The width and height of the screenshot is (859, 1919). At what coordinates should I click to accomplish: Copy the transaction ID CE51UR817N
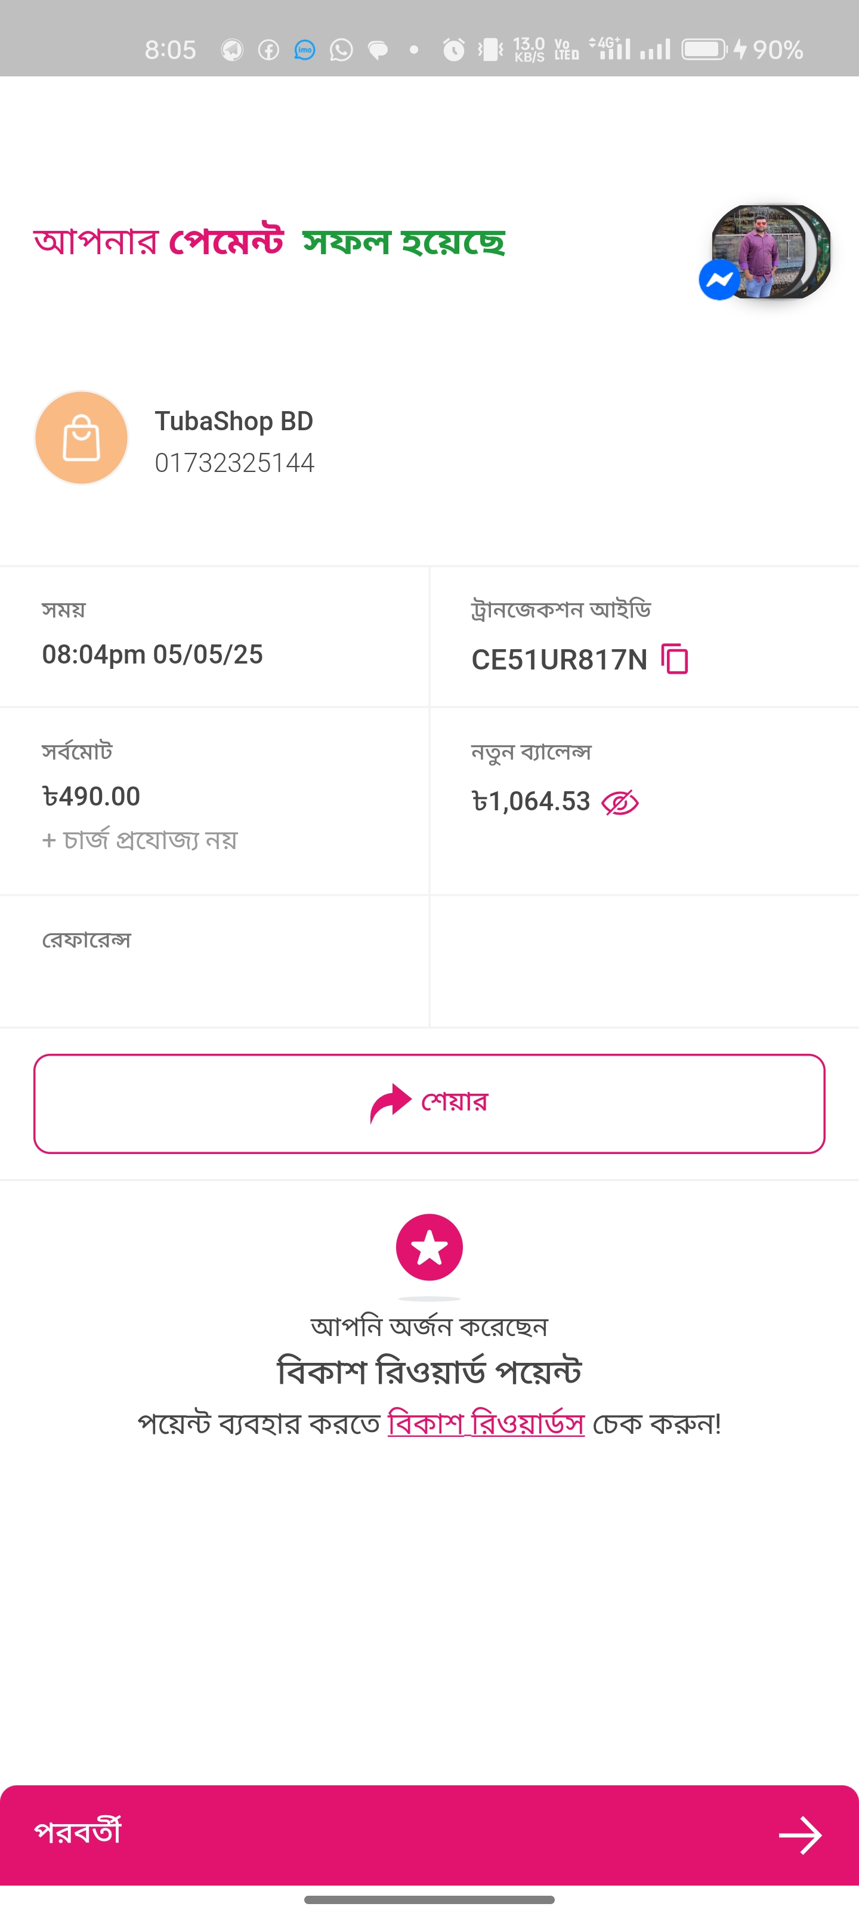coord(675,659)
